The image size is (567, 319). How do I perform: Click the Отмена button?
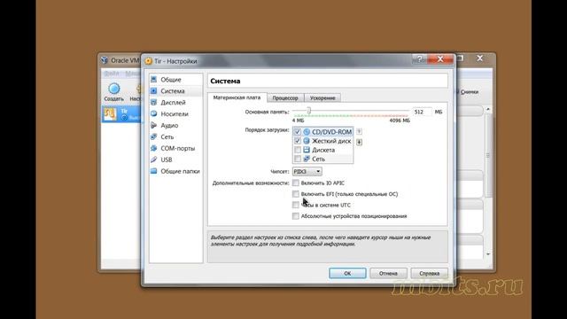click(388, 274)
